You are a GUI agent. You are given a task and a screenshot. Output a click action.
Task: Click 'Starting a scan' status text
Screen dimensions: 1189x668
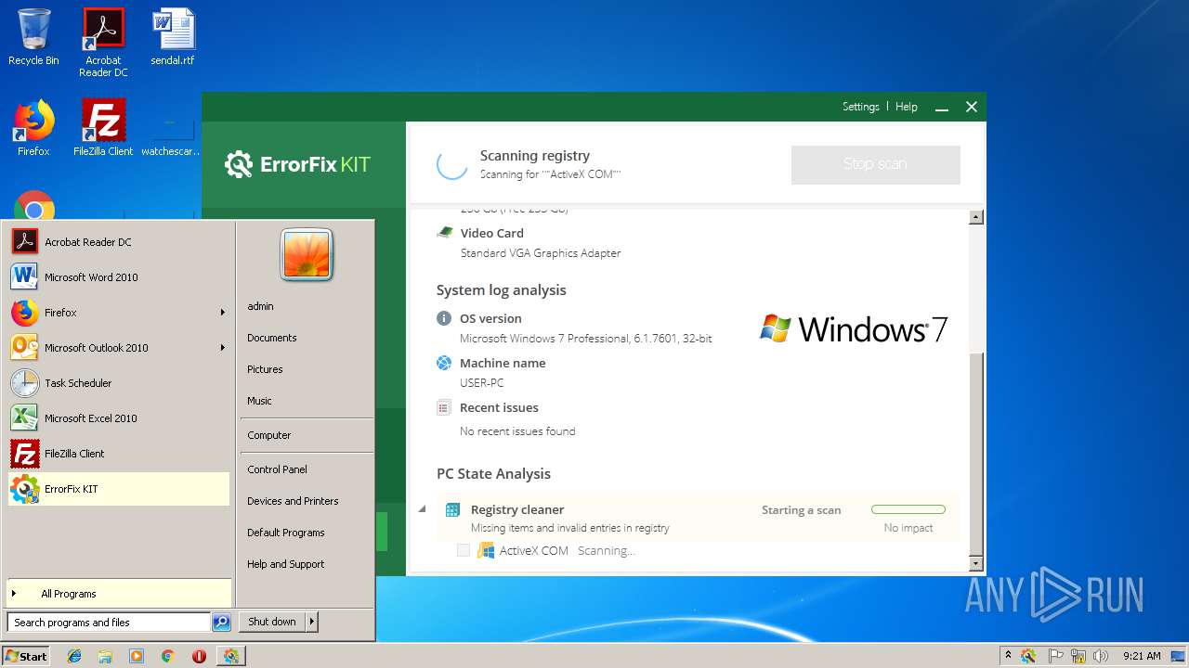tap(801, 510)
